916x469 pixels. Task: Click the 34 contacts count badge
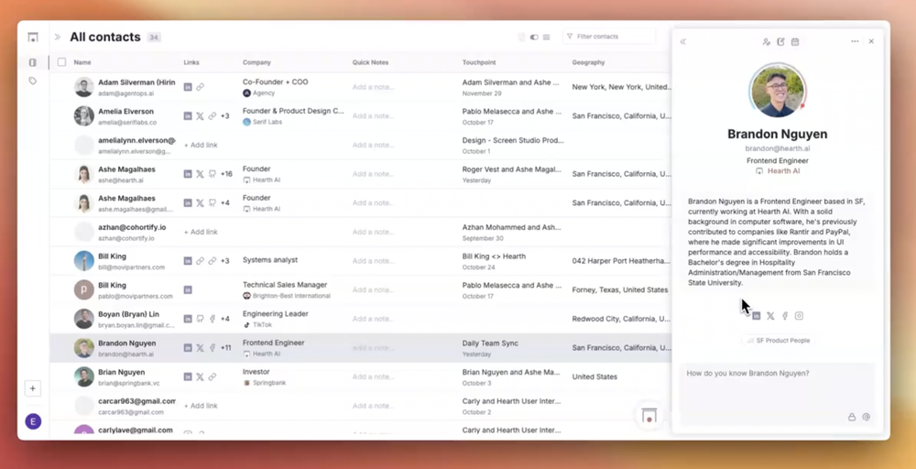click(x=154, y=38)
